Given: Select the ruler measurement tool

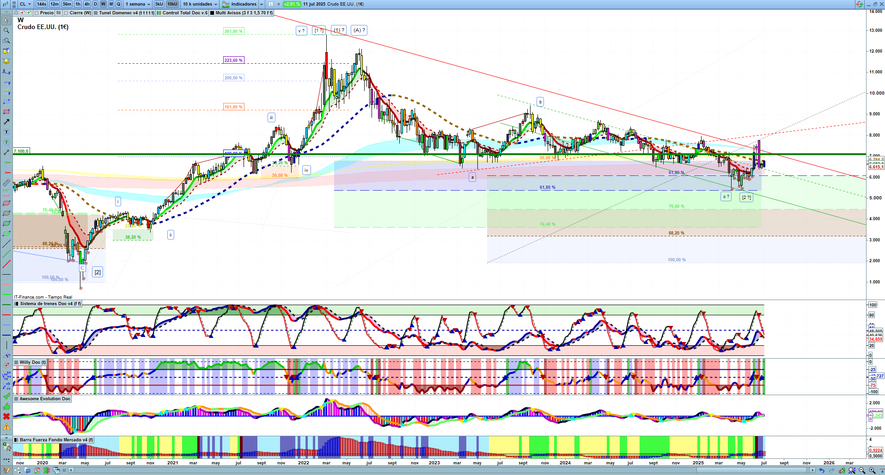Looking at the screenshot, I should (6, 183).
